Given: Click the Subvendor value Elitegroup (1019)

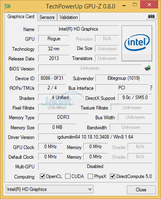Looking at the screenshot, I should [x=124, y=78].
